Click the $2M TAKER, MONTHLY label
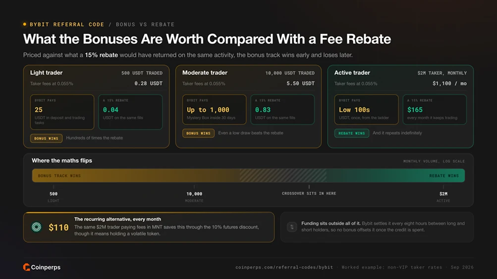Image resolution: width=497 pixels, height=279 pixels. 442,73
